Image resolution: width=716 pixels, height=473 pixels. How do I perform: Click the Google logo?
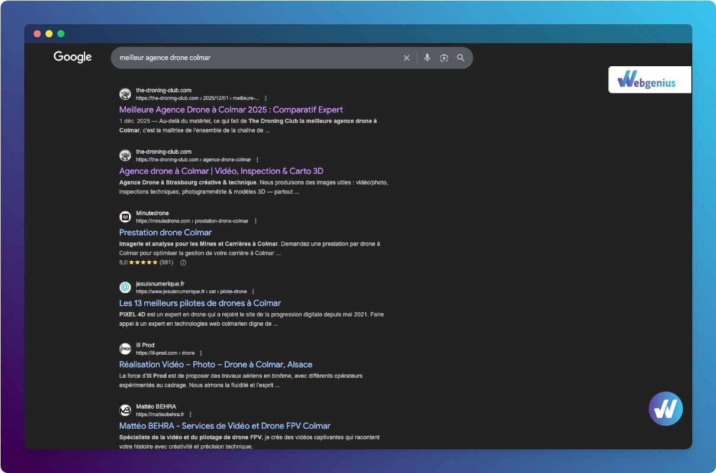73,57
